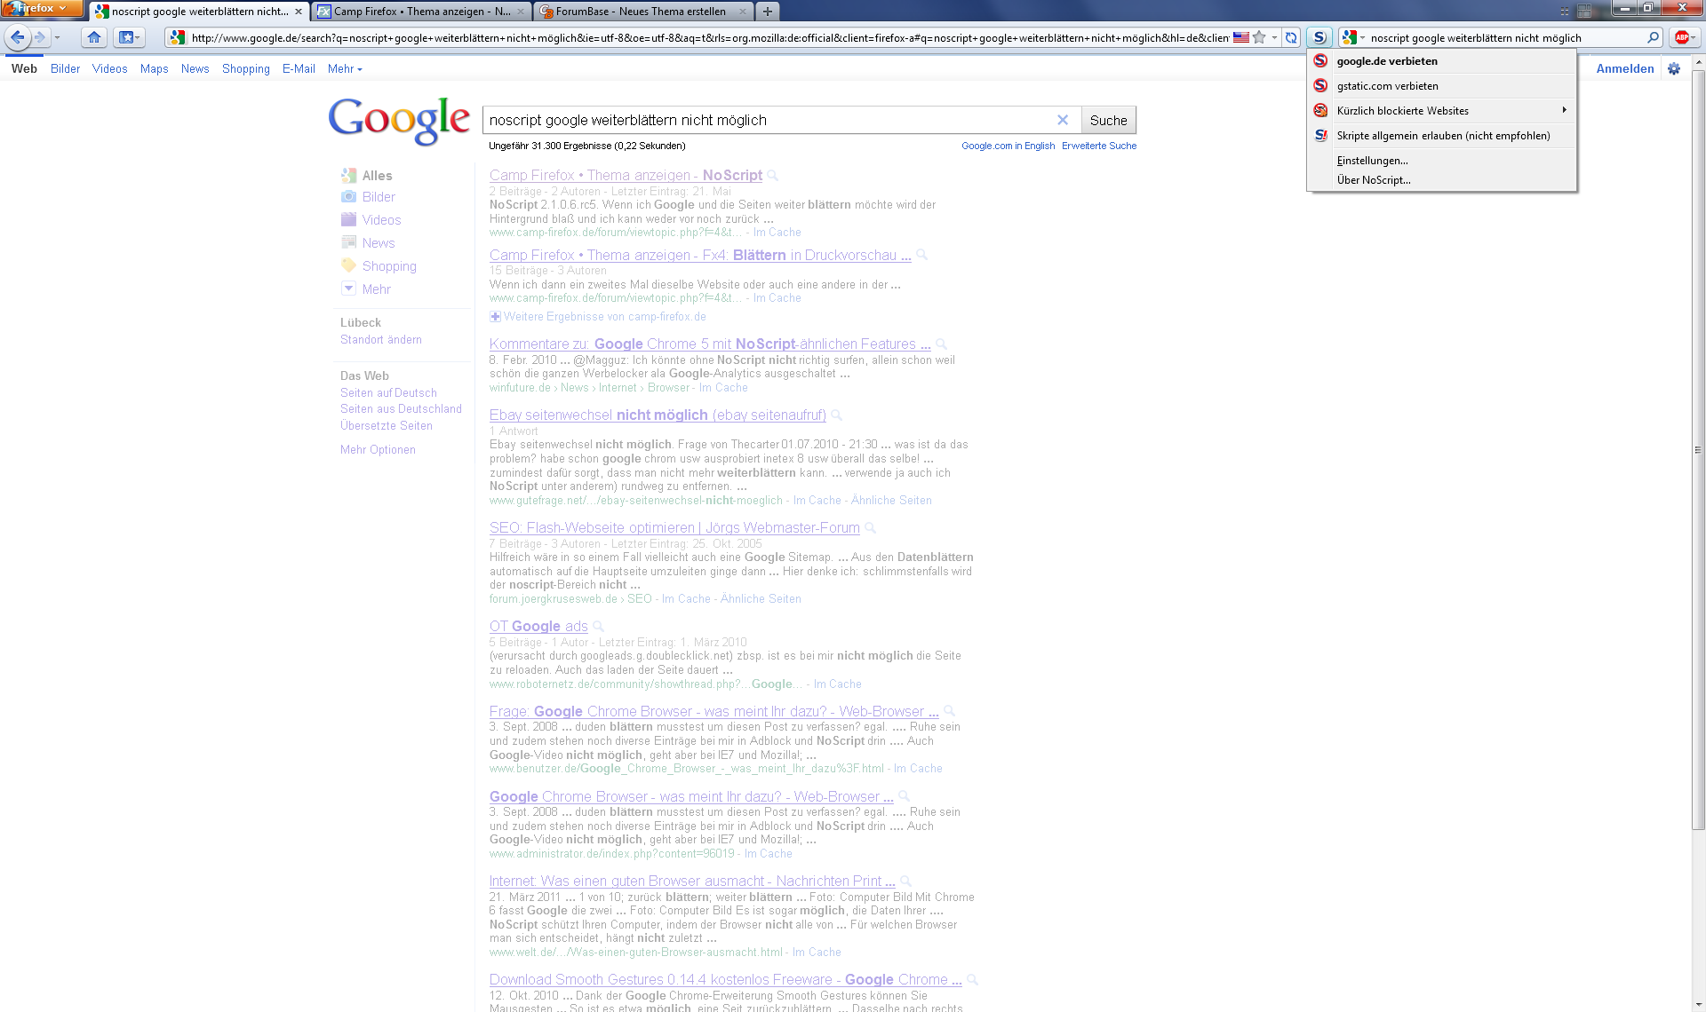Open the Anmelden link

[x=1624, y=68]
